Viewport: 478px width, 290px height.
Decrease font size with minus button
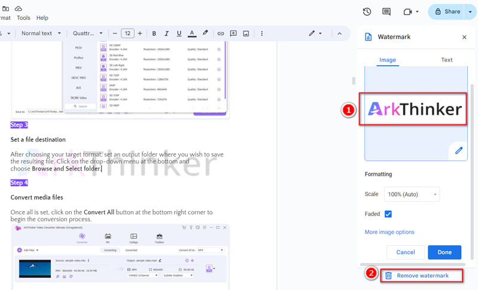[x=115, y=33]
